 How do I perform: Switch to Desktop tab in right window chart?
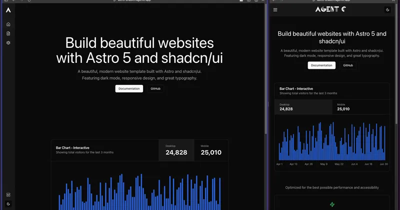(303, 107)
